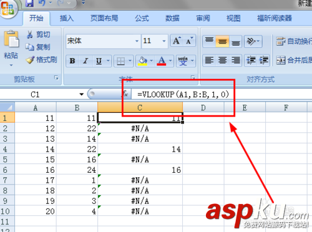Activate the 格式刷 format painter
312x232 pixels.
(x=41, y=60)
